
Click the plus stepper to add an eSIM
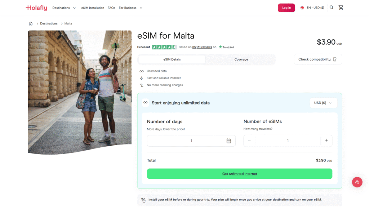click(x=326, y=141)
